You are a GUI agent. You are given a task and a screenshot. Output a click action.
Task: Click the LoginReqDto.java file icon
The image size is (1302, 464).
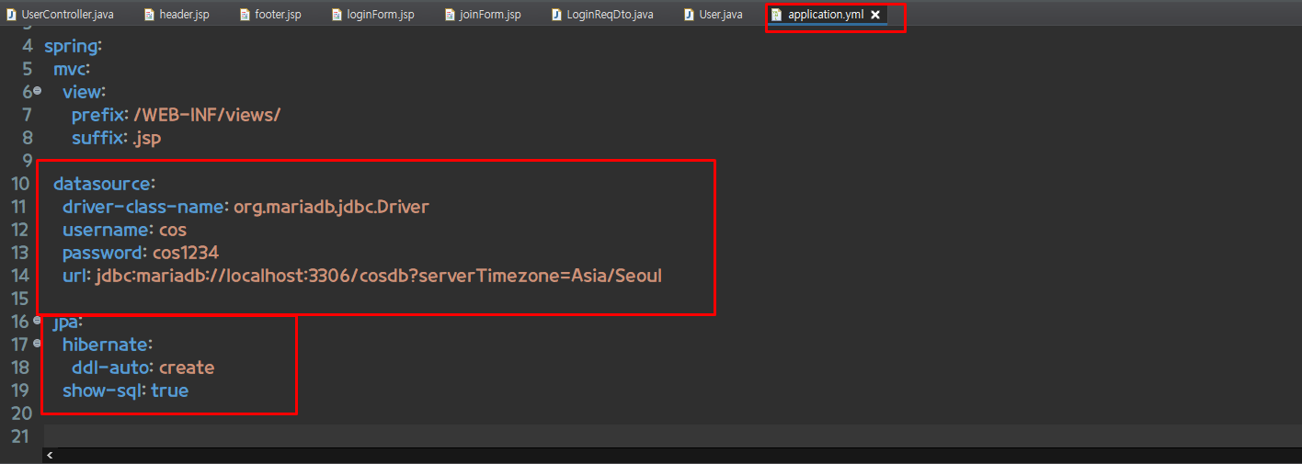point(557,15)
